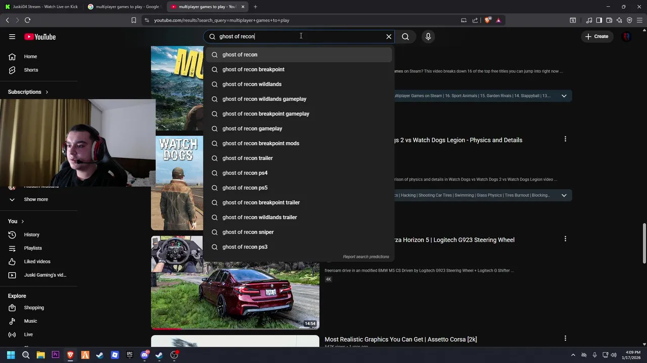This screenshot has width=647, height=363.
Task: Reload the page
Action: (x=27, y=20)
